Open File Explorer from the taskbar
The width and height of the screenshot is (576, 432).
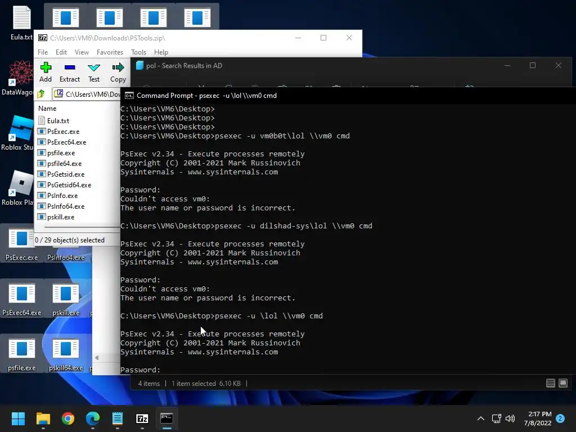click(43, 418)
